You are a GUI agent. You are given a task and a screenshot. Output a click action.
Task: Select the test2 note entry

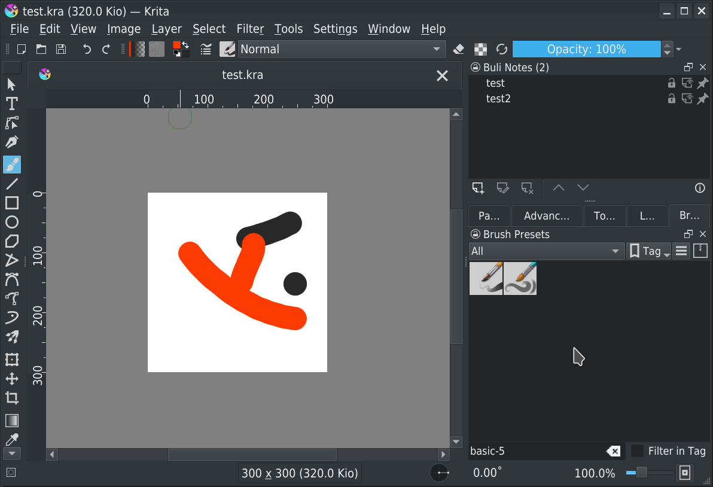coord(498,99)
